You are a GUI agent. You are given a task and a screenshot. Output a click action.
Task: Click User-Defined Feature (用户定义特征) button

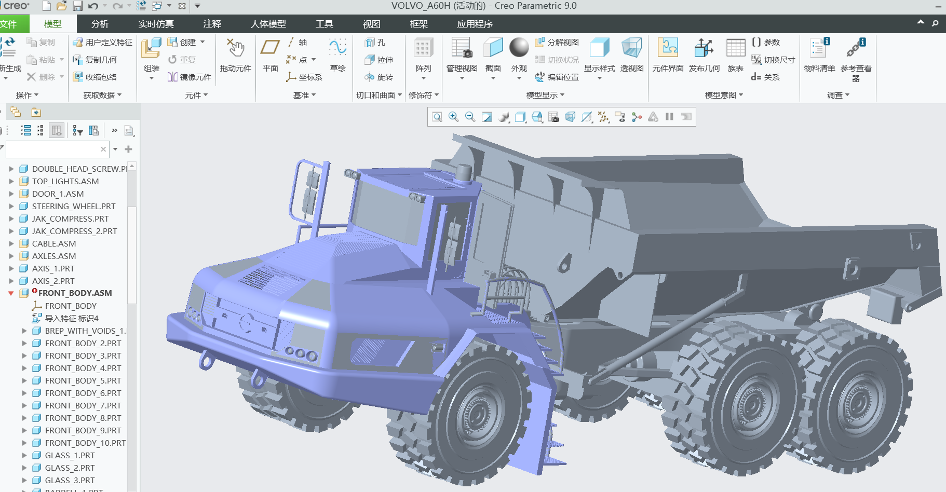click(x=103, y=42)
